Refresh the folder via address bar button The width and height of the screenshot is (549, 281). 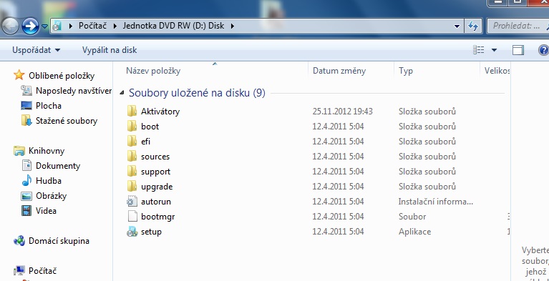tap(473, 26)
